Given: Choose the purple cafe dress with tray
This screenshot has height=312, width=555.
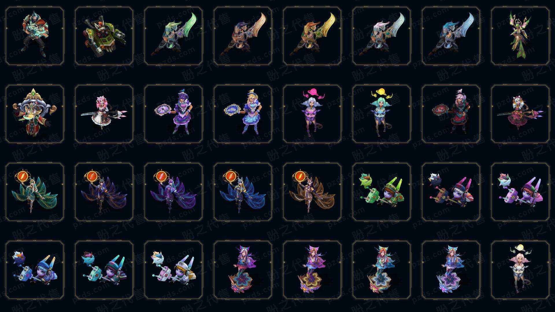Looking at the screenshot, I should coord(173,114).
